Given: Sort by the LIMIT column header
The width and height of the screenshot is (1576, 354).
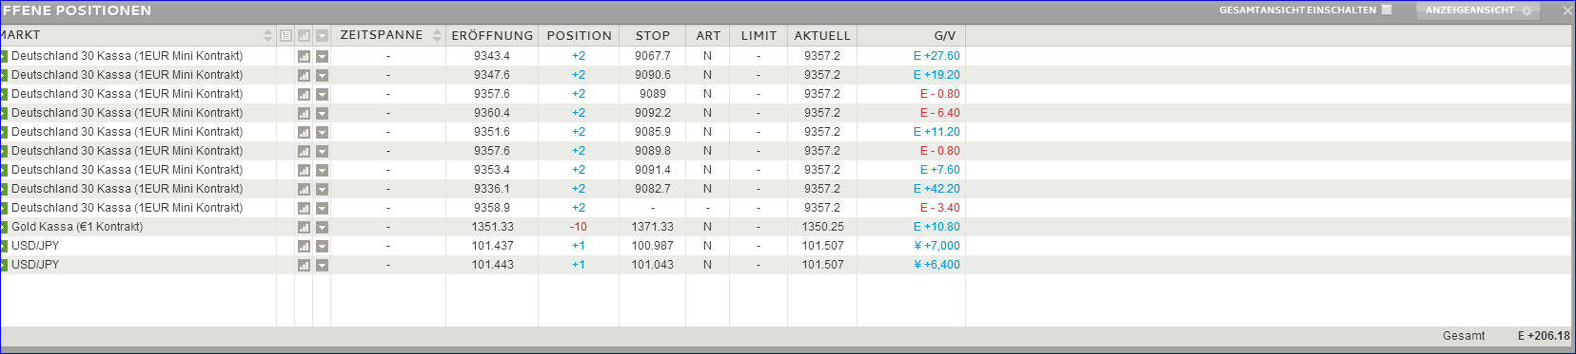Looking at the screenshot, I should tap(758, 35).
